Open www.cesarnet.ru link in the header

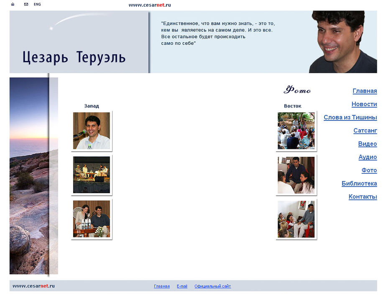[x=150, y=5]
